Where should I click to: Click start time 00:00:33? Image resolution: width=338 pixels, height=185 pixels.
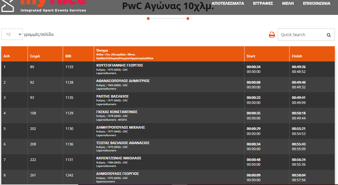pos(253,98)
